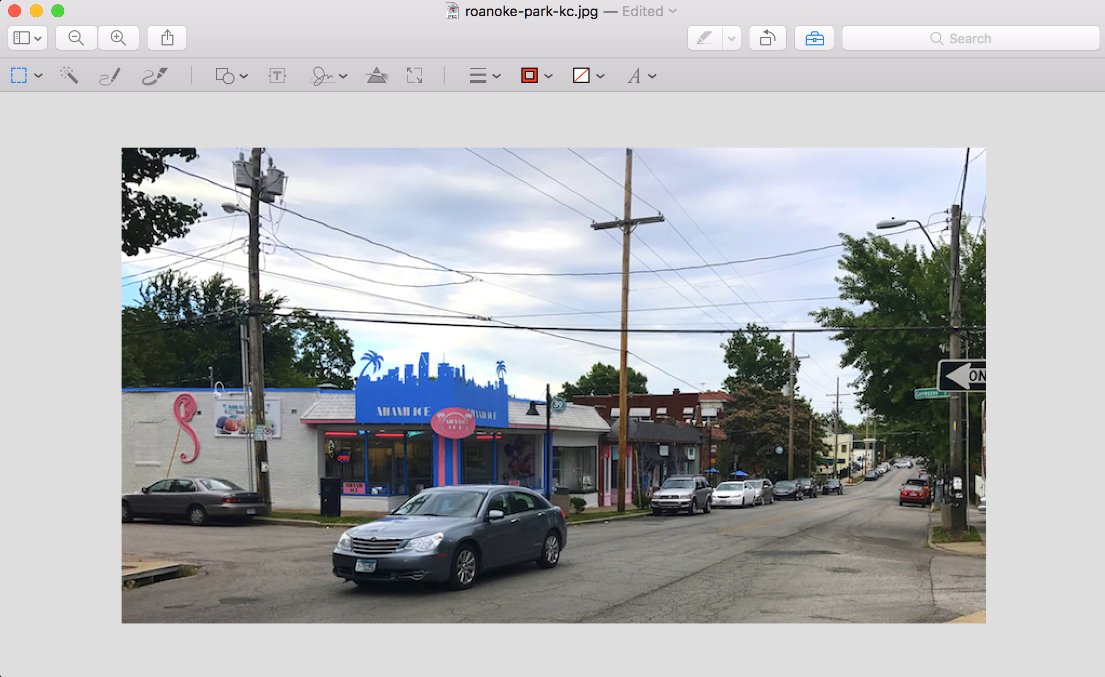Click into the Search field
Screen dimensions: 1105x677
pos(970,38)
